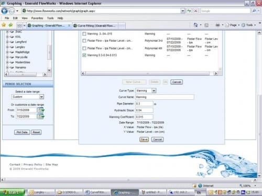262x196 pixels.
Task: Check the Polynomial 4th curve checkbox
Action: 84,48
